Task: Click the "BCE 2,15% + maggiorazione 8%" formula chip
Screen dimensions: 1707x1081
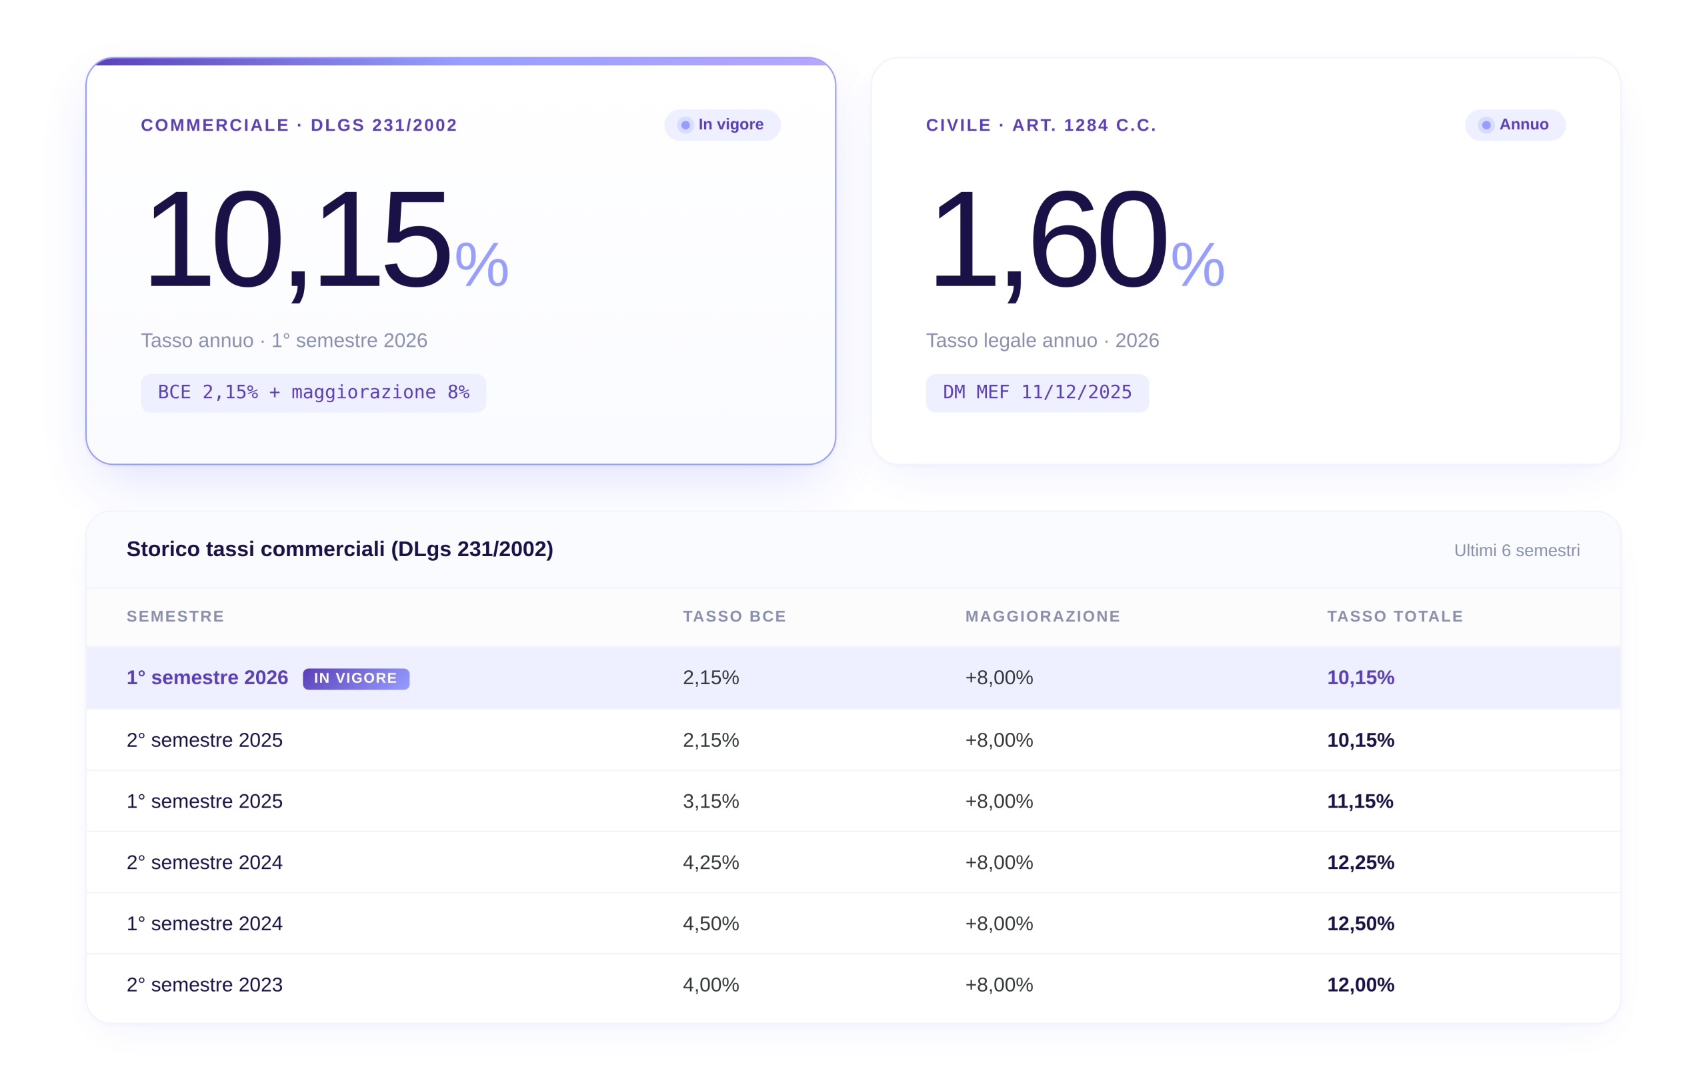Action: pos(313,393)
